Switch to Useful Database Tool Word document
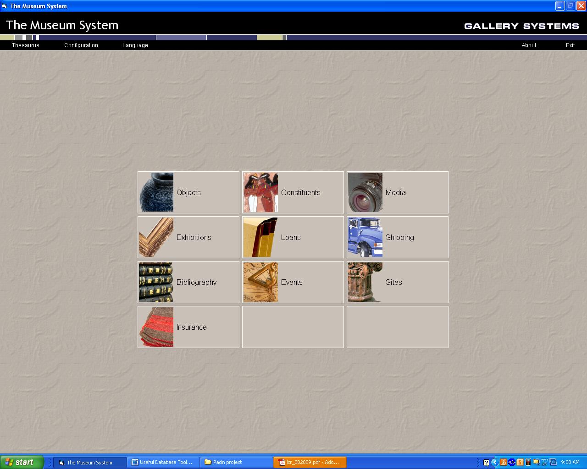The height and width of the screenshot is (469, 587). click(163, 462)
